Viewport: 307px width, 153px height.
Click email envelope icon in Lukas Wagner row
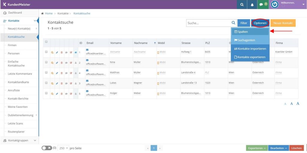[87, 81]
